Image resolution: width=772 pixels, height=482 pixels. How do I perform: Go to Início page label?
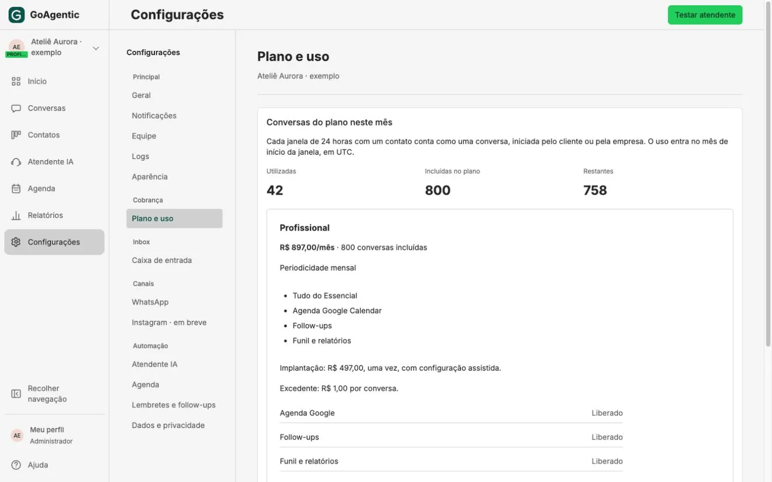pos(37,81)
